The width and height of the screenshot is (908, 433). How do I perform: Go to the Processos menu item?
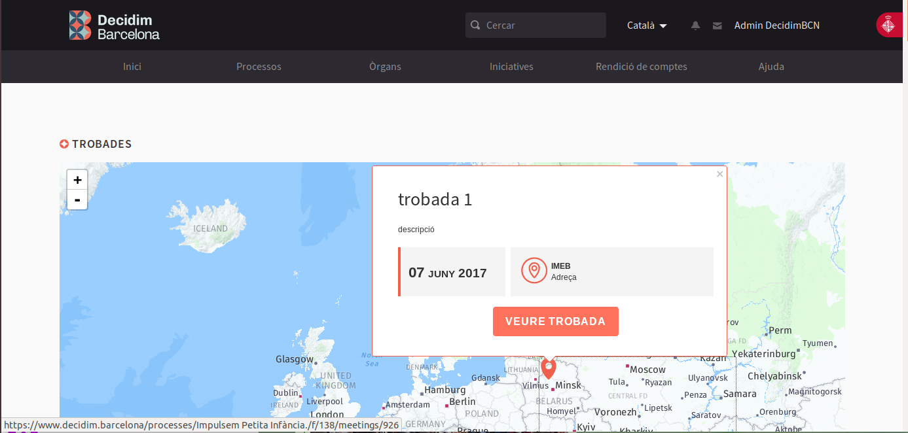(x=259, y=67)
